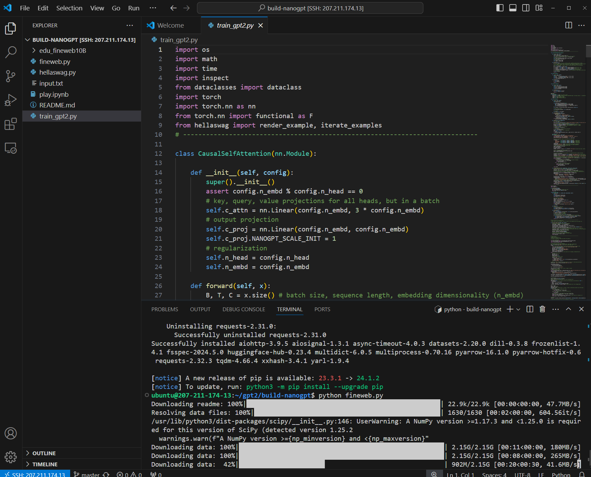Image resolution: width=591 pixels, height=477 pixels.
Task: Open the Source Control view
Action: pos(11,76)
